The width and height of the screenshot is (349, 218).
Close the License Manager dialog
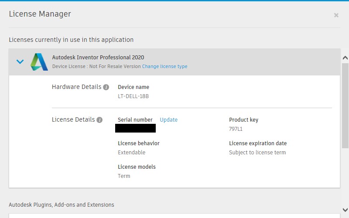point(336,15)
